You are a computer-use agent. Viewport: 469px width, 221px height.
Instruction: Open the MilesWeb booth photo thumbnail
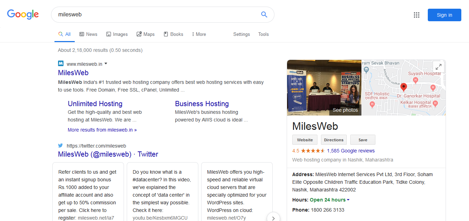tap(324, 87)
